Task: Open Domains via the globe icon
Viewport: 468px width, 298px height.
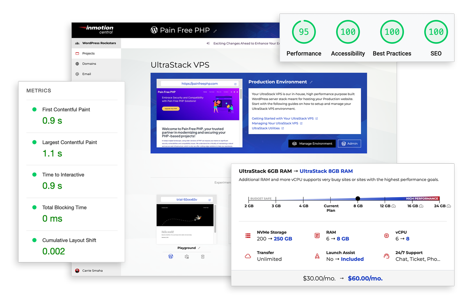Action: point(77,63)
